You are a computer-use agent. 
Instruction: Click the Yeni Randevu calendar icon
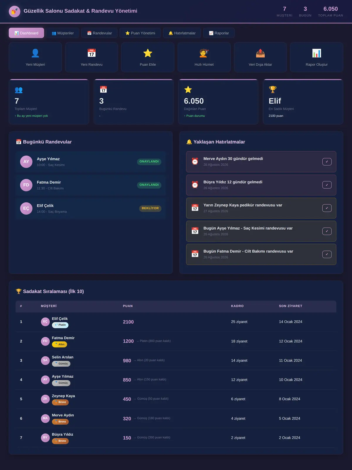(92, 53)
